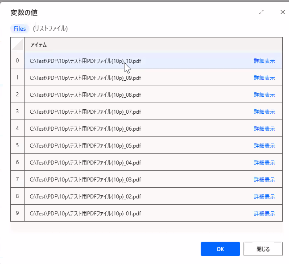Select the path ending in _09.pdf
This screenshot has width=289, height=264.
85,78
